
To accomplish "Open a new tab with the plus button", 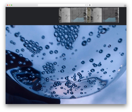I will (125, 6).
